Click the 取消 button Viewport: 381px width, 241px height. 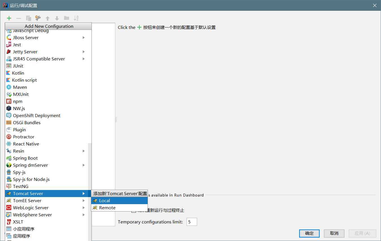click(334, 233)
